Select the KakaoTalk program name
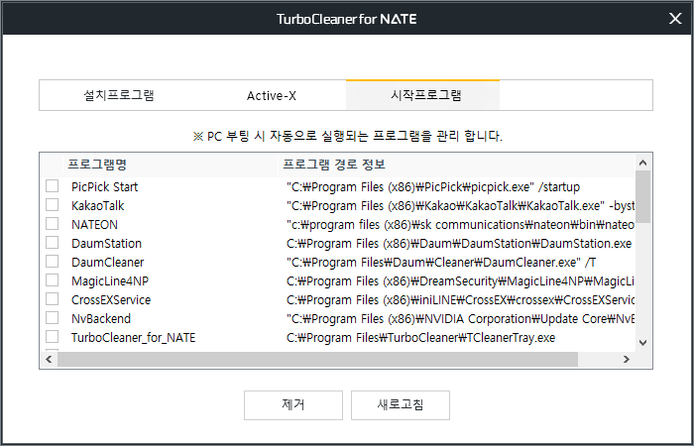The width and height of the screenshot is (694, 446). coord(98,206)
